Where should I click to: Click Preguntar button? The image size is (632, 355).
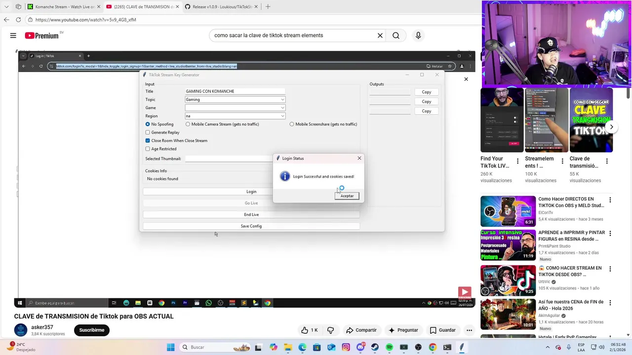[403, 330]
